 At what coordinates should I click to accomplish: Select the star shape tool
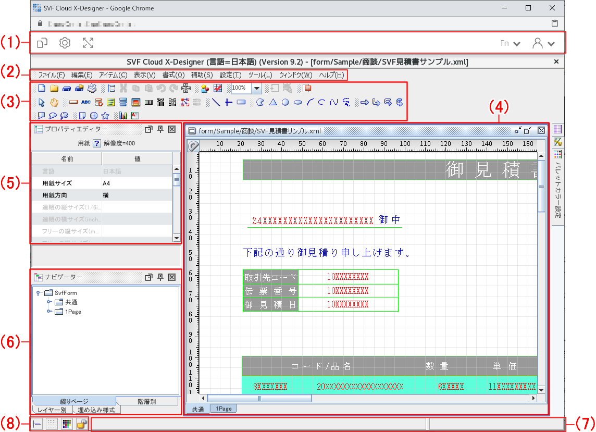(x=105, y=116)
